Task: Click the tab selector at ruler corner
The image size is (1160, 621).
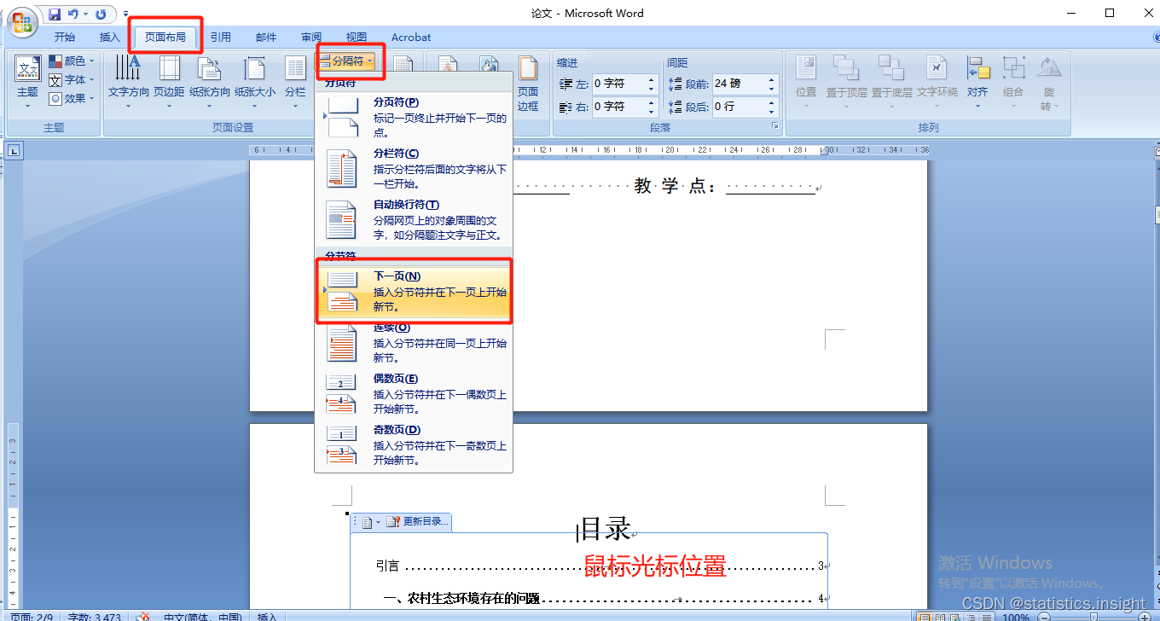Action: click(14, 152)
